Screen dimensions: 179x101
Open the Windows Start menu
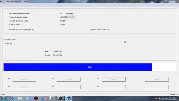pos(3,98)
